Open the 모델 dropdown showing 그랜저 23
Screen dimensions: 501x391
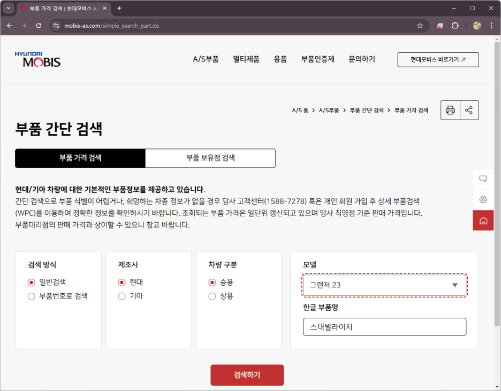[x=384, y=285]
